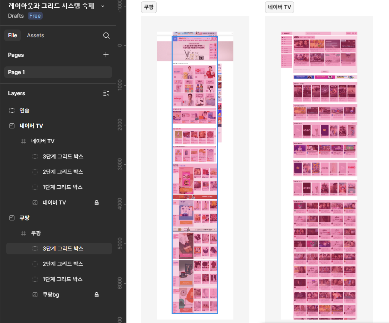Click image icon of 네이버 TV image layer

click(35, 203)
